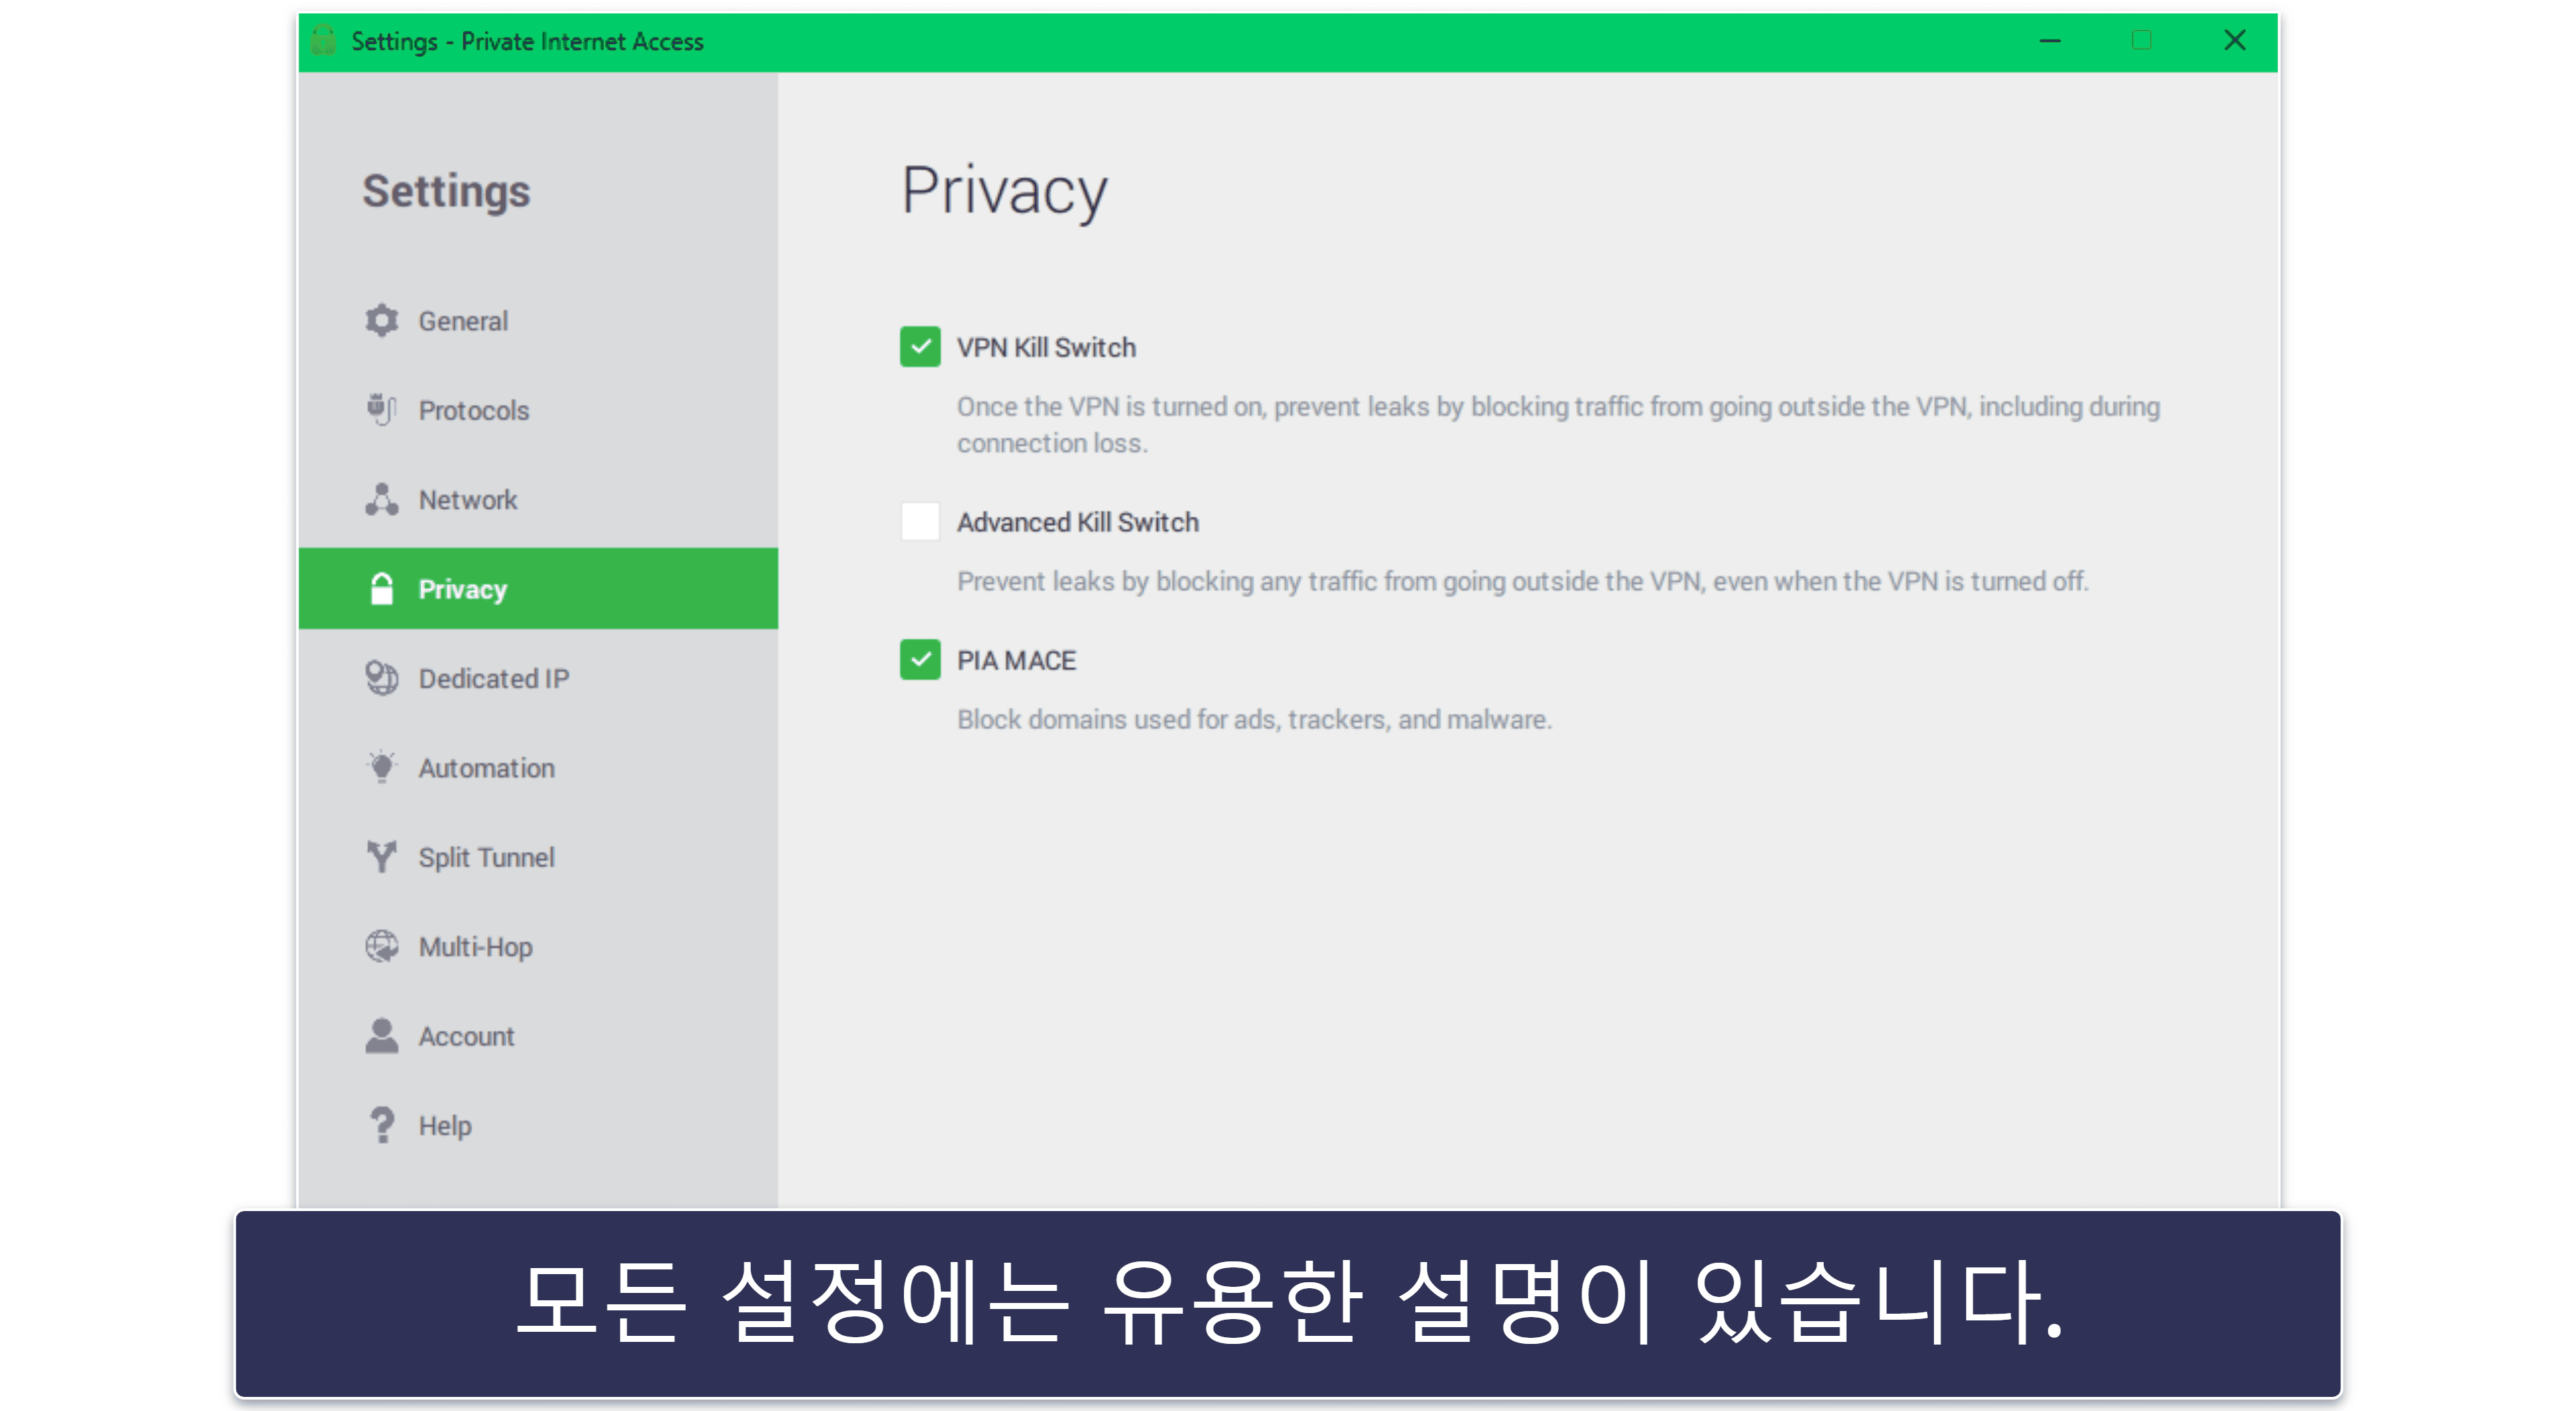Select the Privacy tab label
The height and width of the screenshot is (1411, 2576).
(x=462, y=590)
